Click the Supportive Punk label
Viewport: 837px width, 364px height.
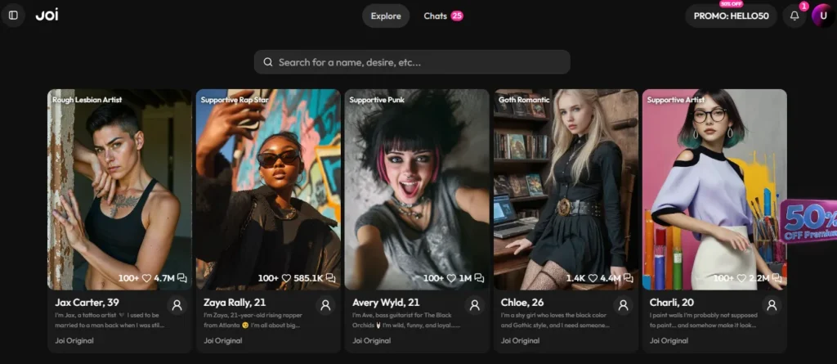(377, 100)
